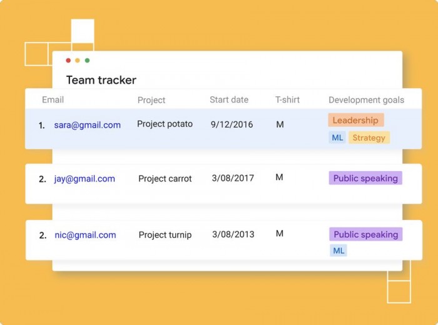Click the Email column header
Image resolution: width=438 pixels, height=325 pixels.
[53, 99]
